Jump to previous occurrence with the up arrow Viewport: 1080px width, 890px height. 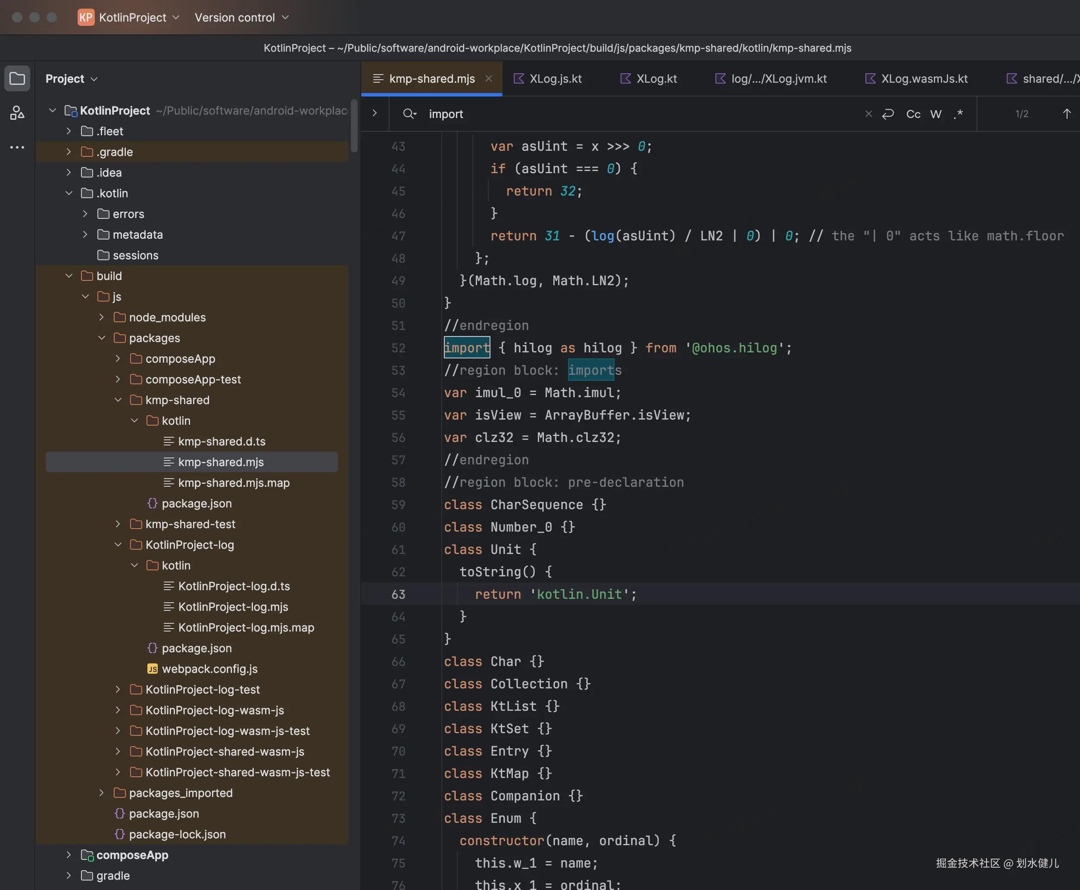tap(1067, 114)
